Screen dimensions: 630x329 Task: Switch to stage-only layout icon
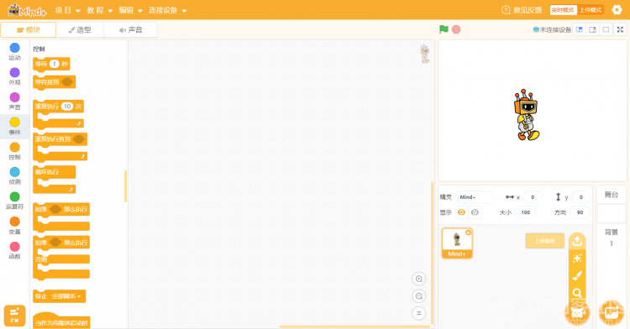(x=606, y=29)
